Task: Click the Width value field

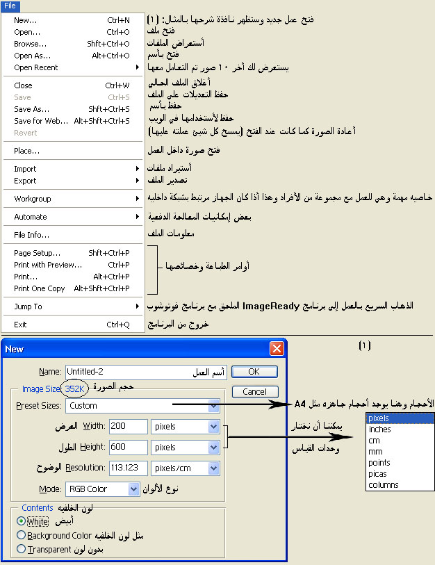Action: point(129,426)
